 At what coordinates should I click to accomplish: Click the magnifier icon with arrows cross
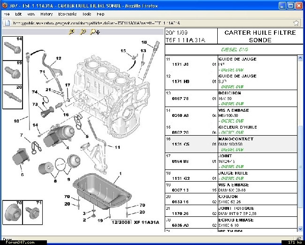(x=94, y=32)
